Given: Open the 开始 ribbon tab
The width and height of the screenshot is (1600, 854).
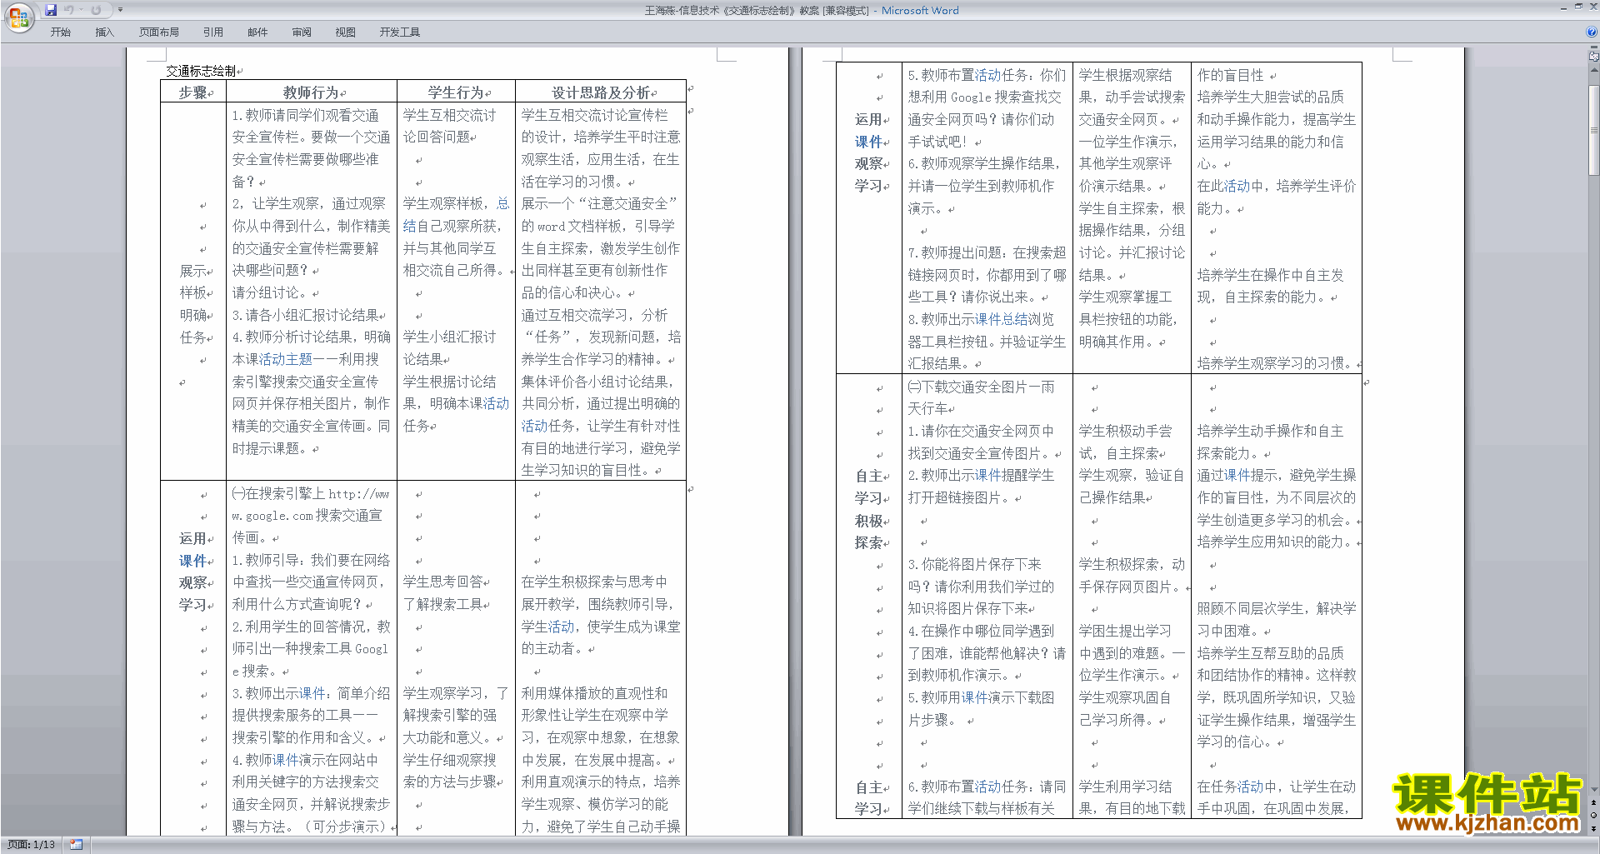Looking at the screenshot, I should pyautogui.click(x=60, y=32).
